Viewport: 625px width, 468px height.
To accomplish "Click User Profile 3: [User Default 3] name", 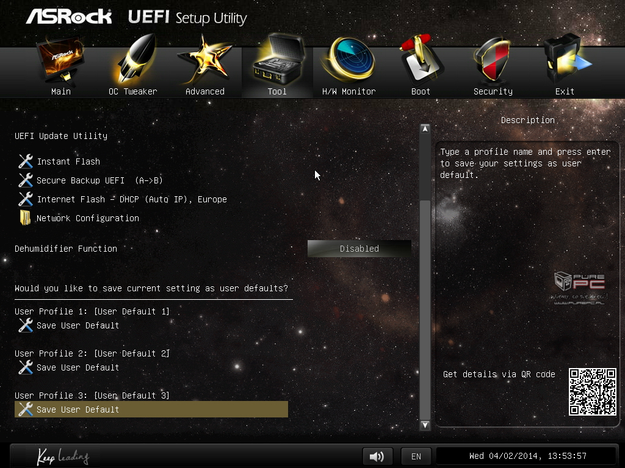I will pos(92,395).
